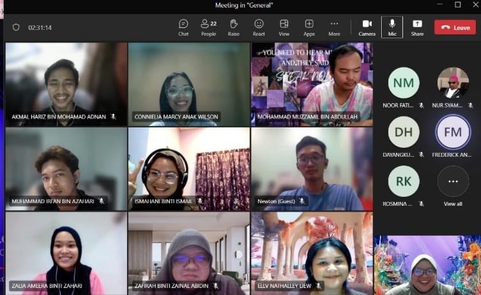Maximize the Teams meeting window

[457, 4]
